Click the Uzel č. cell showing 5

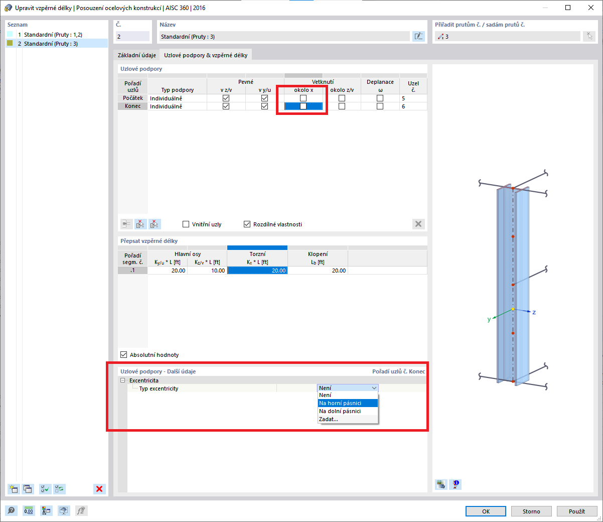click(x=413, y=98)
